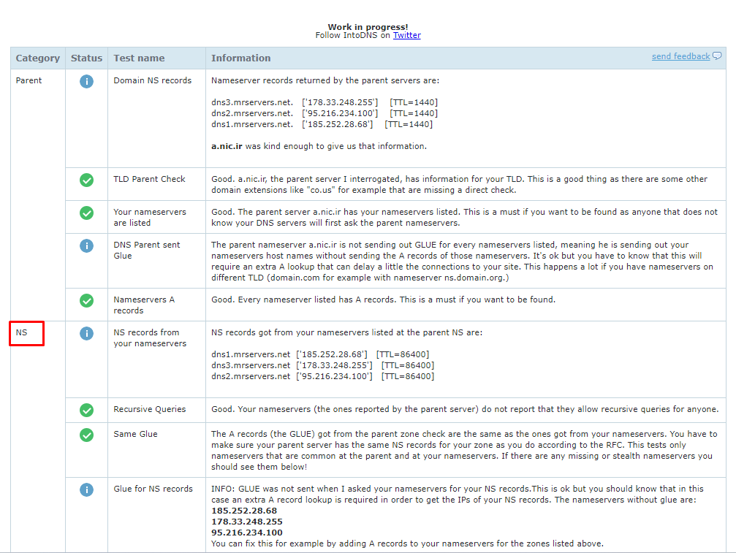
Task: Click the green check for Nameservers A records
Action: pos(86,300)
